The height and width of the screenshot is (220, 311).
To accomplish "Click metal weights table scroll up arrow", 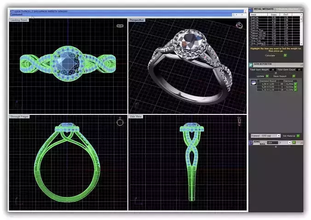I will pyautogui.click(x=301, y=15).
